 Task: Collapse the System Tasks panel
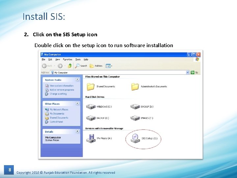pyautogui.click(x=77, y=80)
